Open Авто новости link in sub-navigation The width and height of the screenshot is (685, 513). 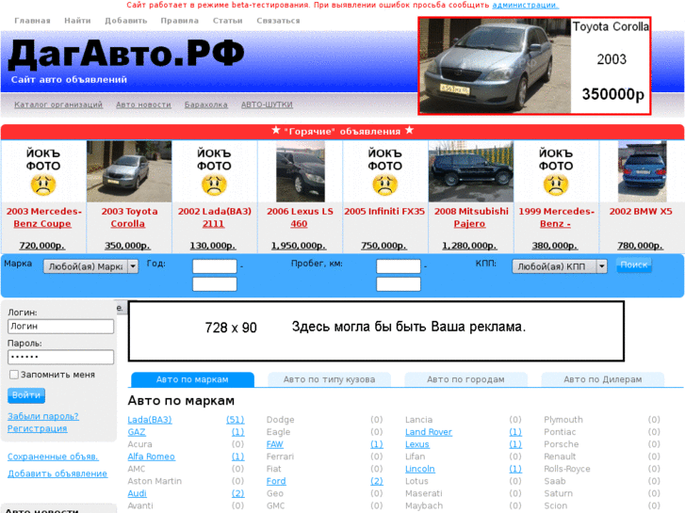pos(143,104)
